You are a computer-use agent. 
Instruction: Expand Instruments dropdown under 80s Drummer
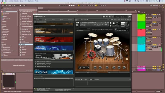pyautogui.click(x=54, y=51)
